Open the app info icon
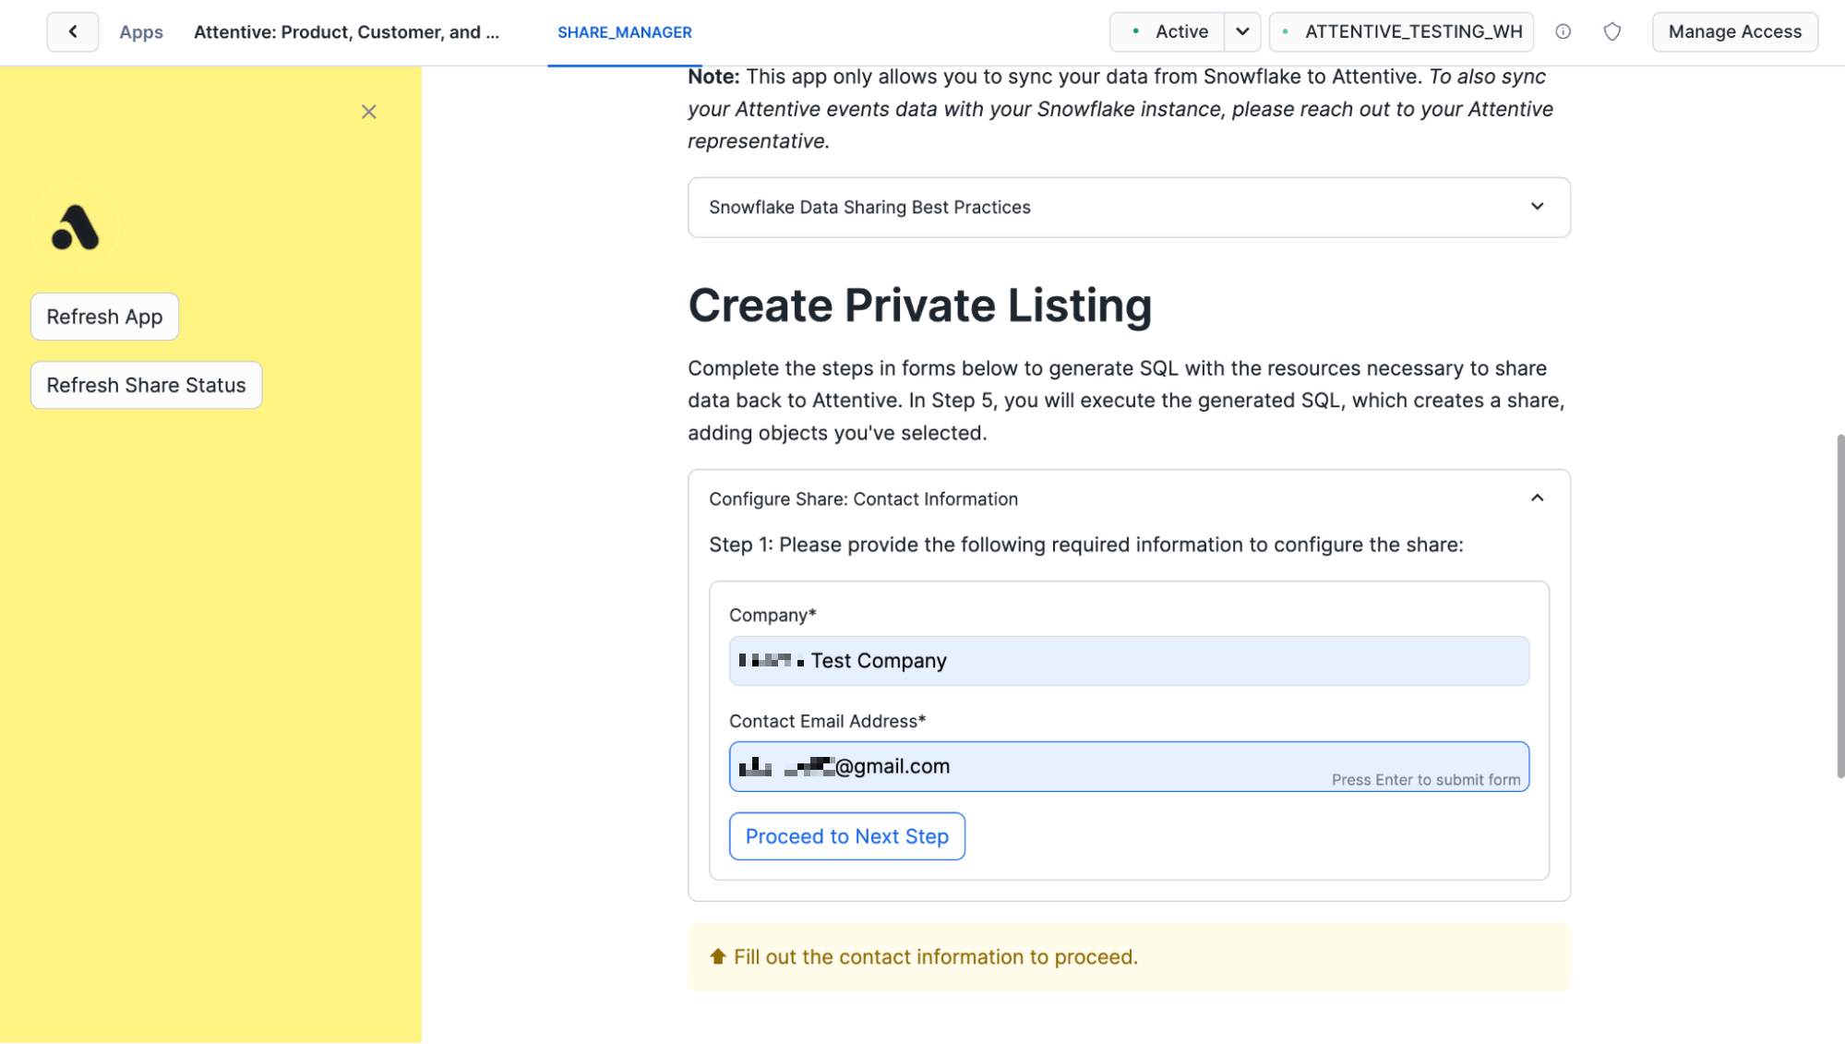 click(x=1563, y=31)
